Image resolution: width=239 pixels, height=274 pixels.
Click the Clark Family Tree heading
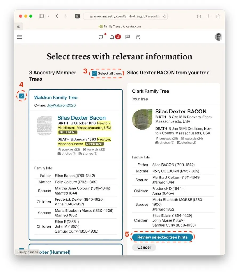[x=150, y=91]
